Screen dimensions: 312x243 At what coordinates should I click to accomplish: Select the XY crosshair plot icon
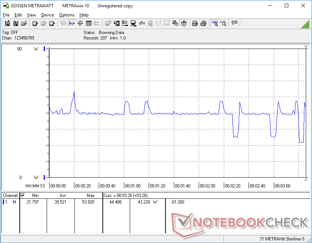point(80,23)
